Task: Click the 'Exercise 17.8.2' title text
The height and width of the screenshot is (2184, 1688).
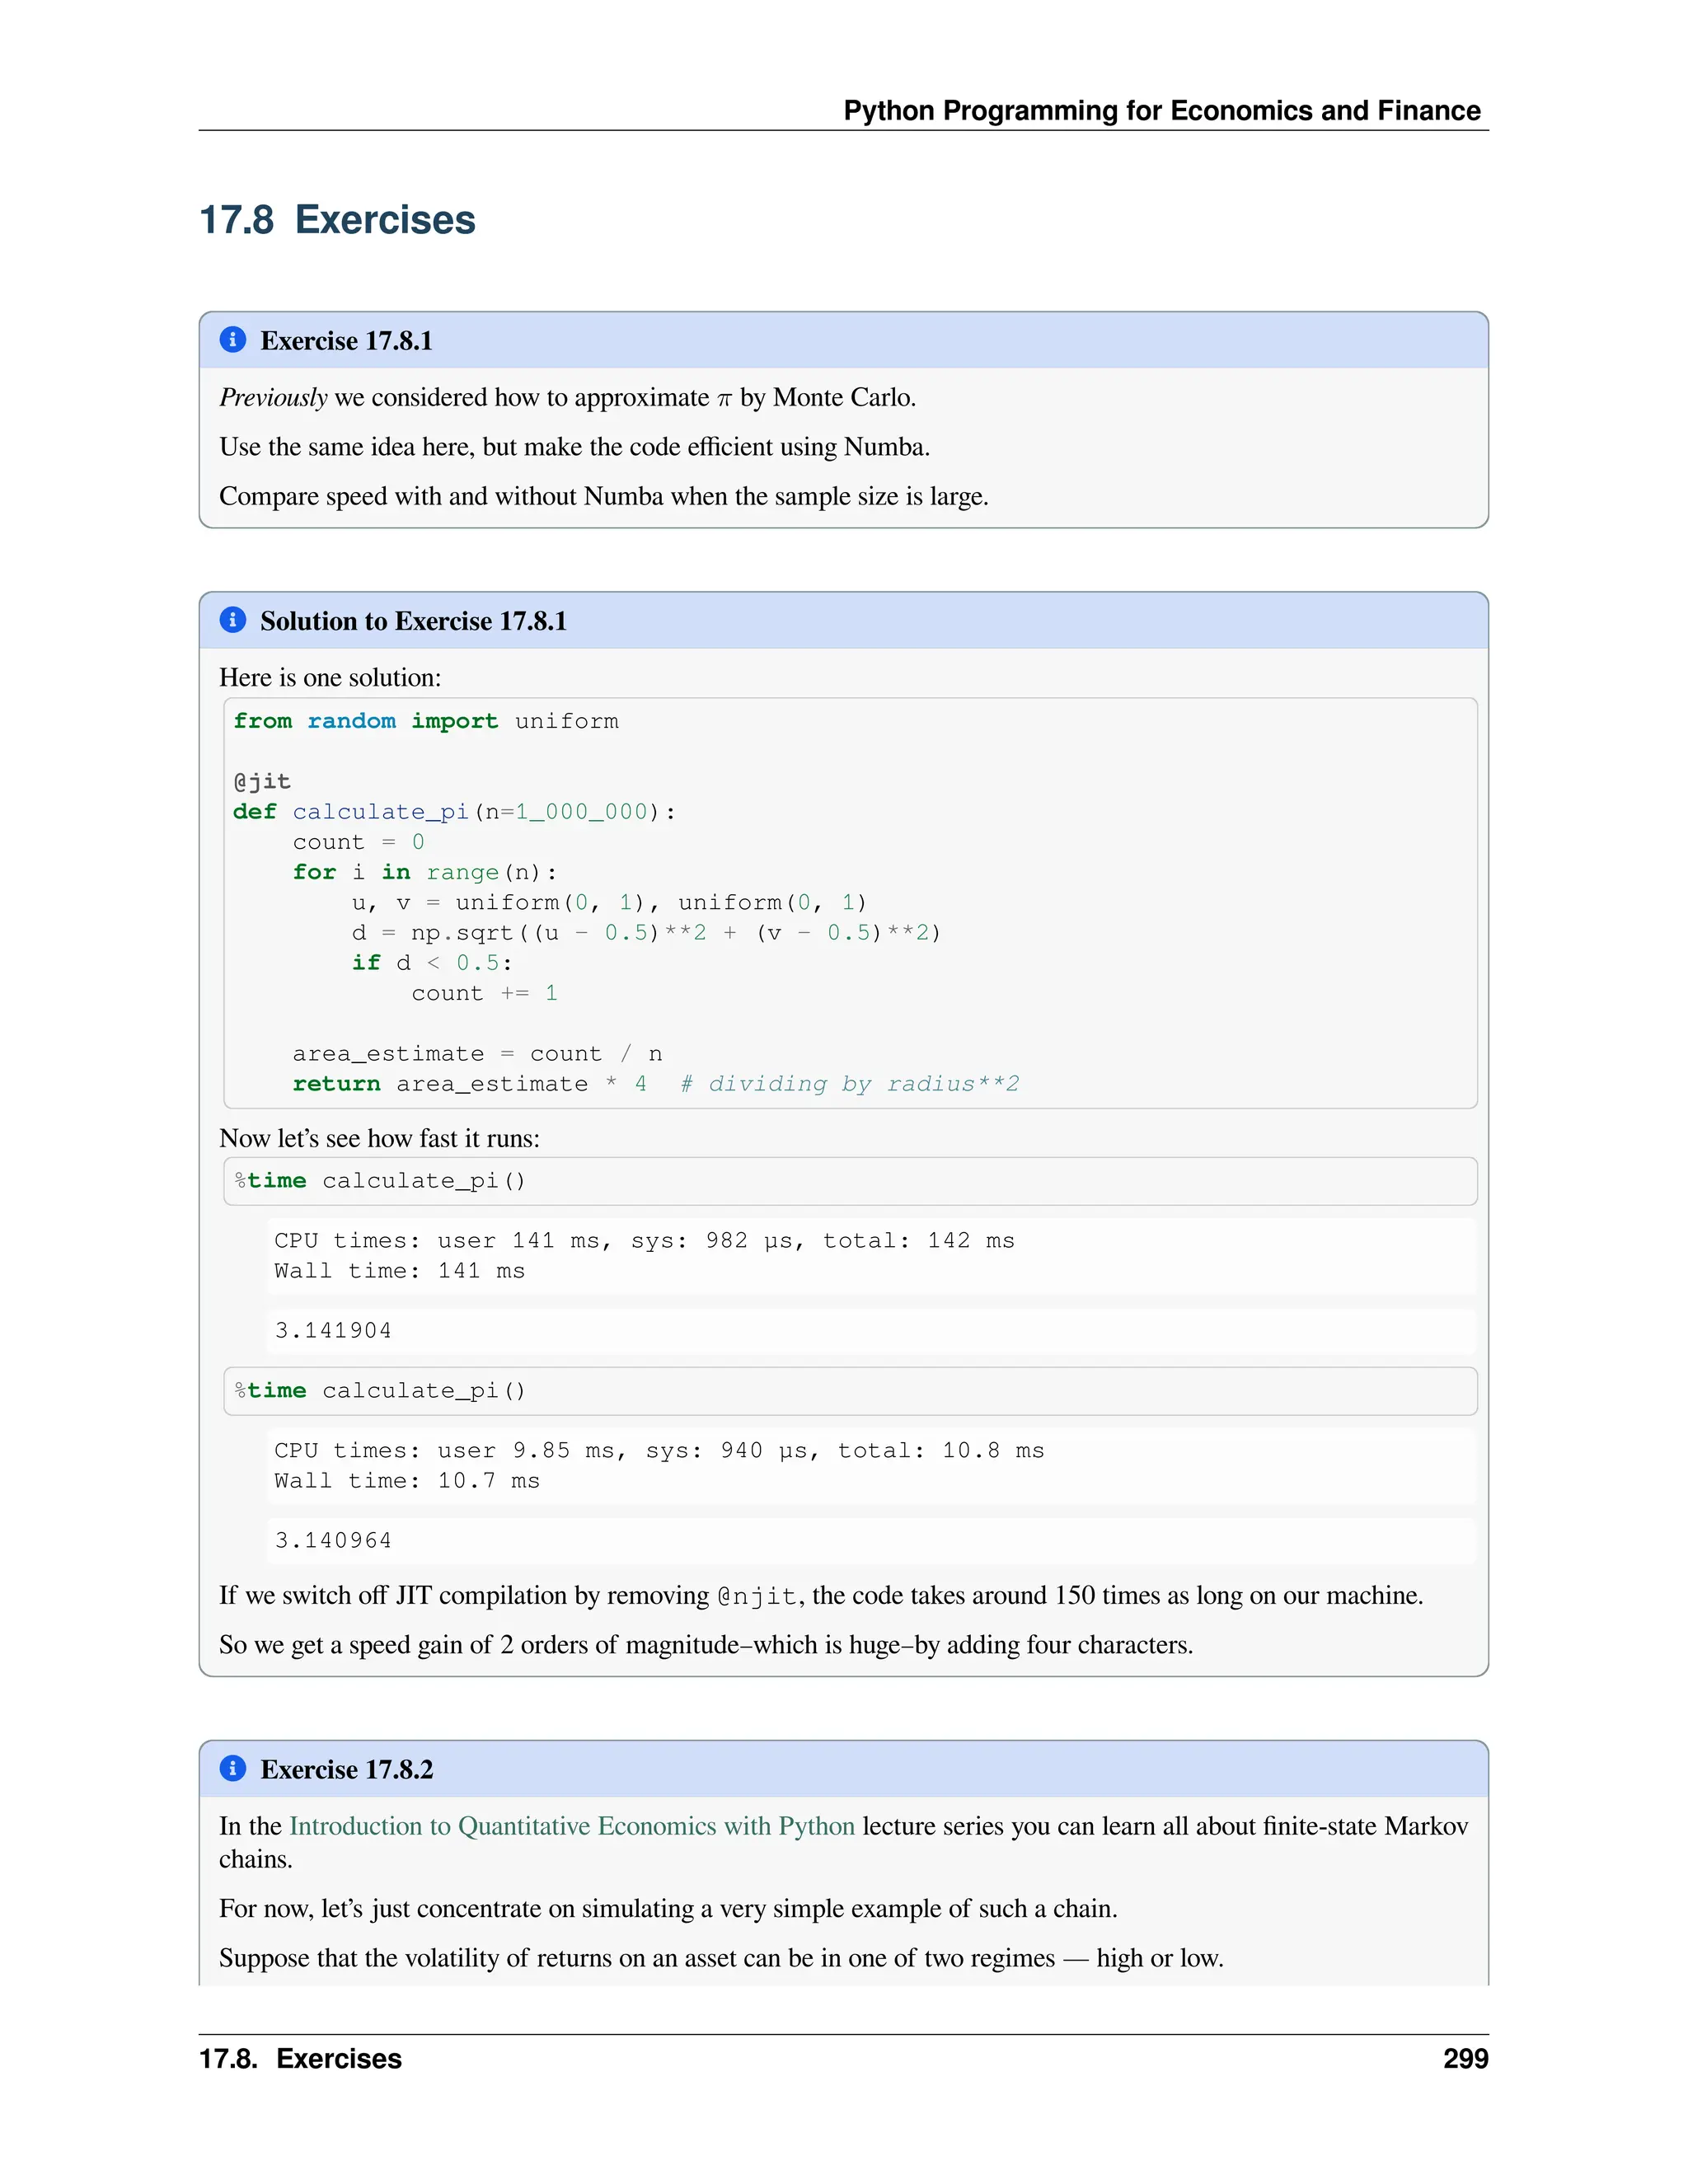Action: (347, 1769)
